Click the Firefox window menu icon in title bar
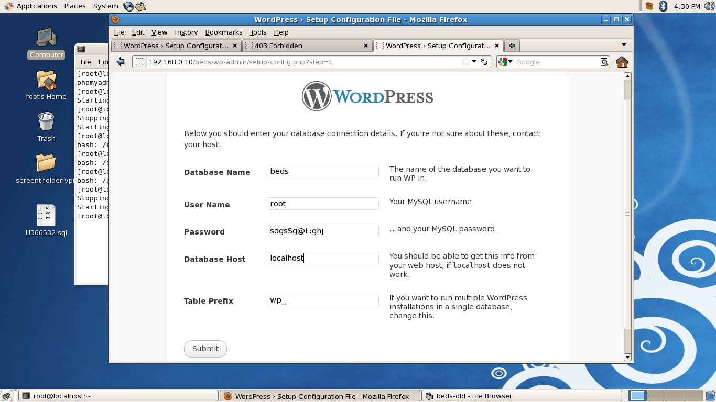 tap(115, 19)
